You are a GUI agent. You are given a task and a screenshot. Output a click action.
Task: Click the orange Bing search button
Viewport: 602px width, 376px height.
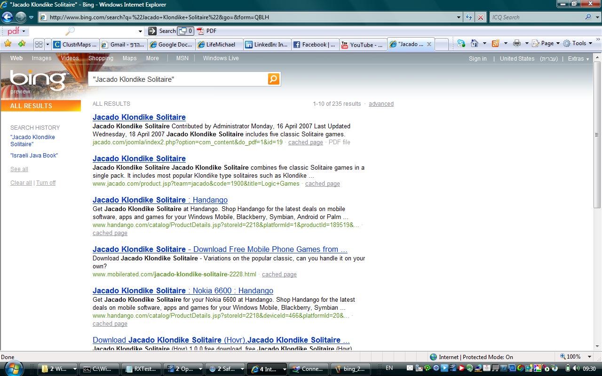[274, 79]
